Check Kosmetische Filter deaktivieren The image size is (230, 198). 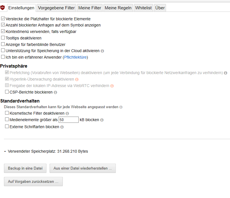(7, 113)
